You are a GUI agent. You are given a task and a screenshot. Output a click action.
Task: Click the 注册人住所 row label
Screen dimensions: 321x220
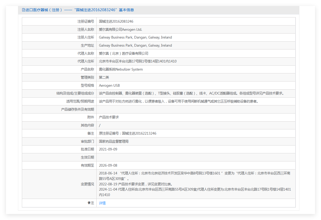(86, 37)
